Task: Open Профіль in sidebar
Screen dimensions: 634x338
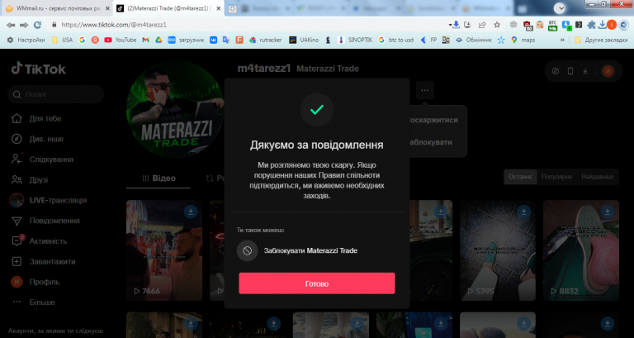Action: point(35,282)
